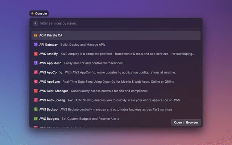Click the green AWS Budgets icon
The image size is (232, 145).
(36, 119)
